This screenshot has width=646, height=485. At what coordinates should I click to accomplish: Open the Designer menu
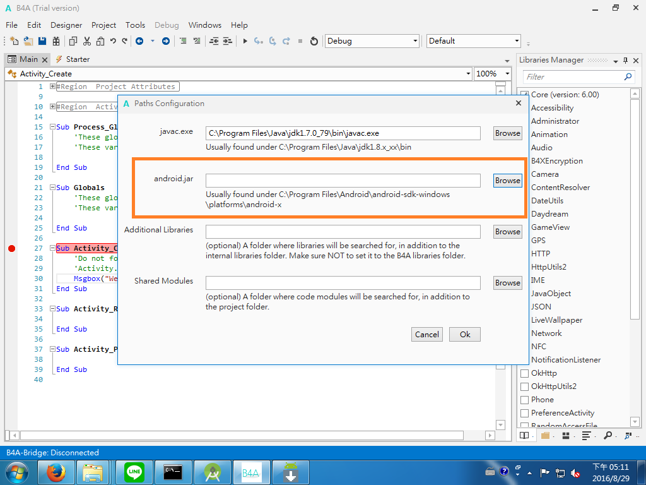click(x=66, y=25)
